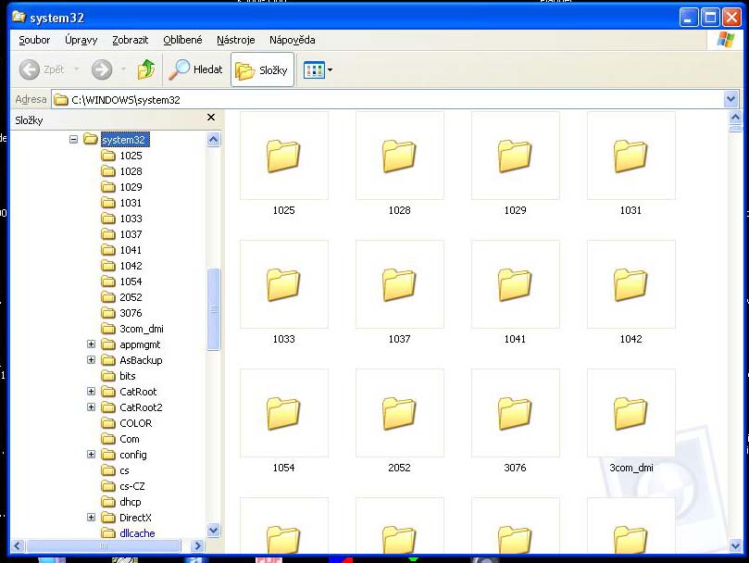The height and width of the screenshot is (563, 749).
Task: Click the forward arrow navigation icon
Action: pos(102,69)
